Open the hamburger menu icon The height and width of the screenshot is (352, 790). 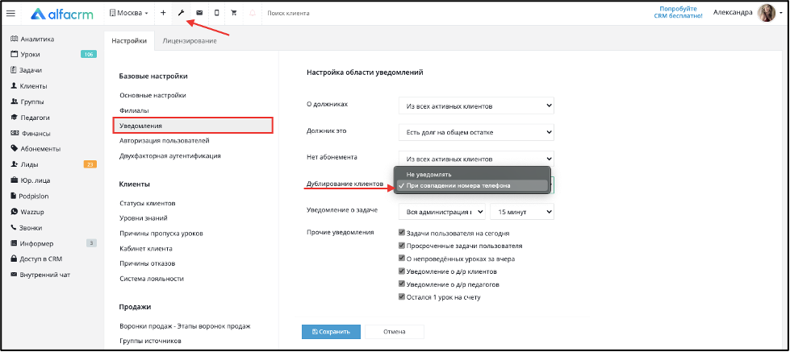click(x=10, y=14)
